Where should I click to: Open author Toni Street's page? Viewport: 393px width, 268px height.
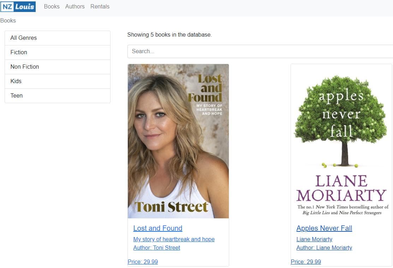tap(156, 248)
